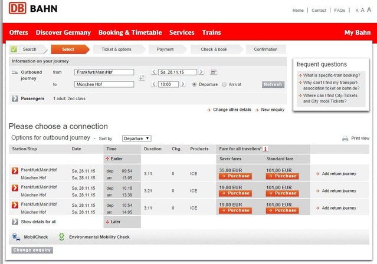Screen dimensions: 377x264
Task: Click the from station input field
Action: coord(104,72)
